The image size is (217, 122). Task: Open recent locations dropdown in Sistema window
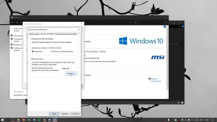pyautogui.click(x=20, y=22)
